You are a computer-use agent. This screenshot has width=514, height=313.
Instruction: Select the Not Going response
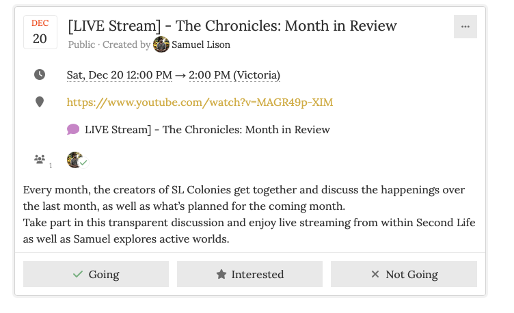tap(403, 274)
